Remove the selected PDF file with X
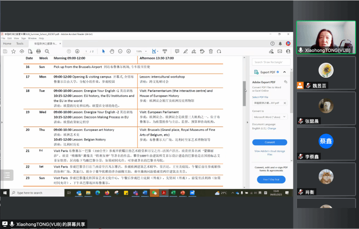The width and height of the screenshot is (359, 229). point(285,103)
